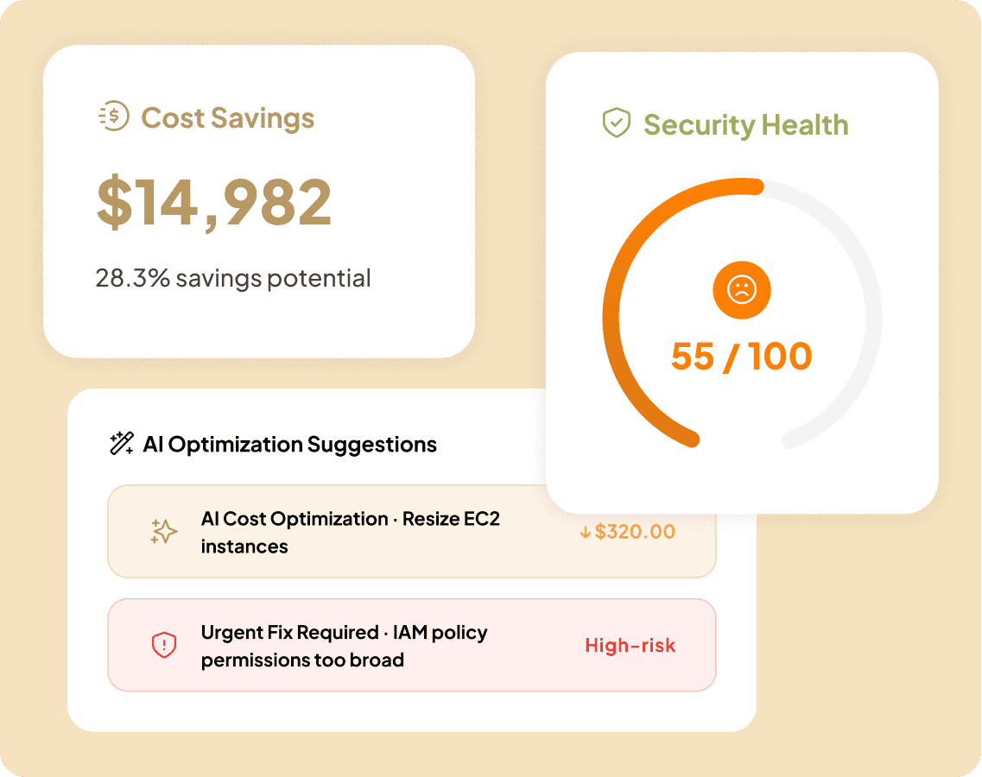
Task: Click the red shield alert icon
Action: click(163, 645)
